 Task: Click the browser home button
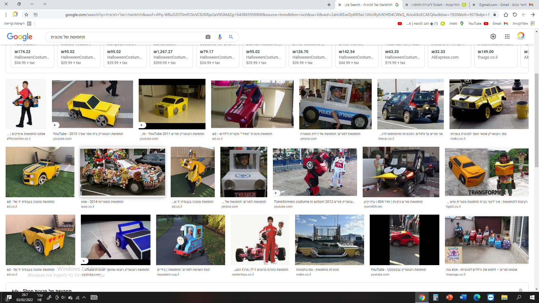click(506, 15)
